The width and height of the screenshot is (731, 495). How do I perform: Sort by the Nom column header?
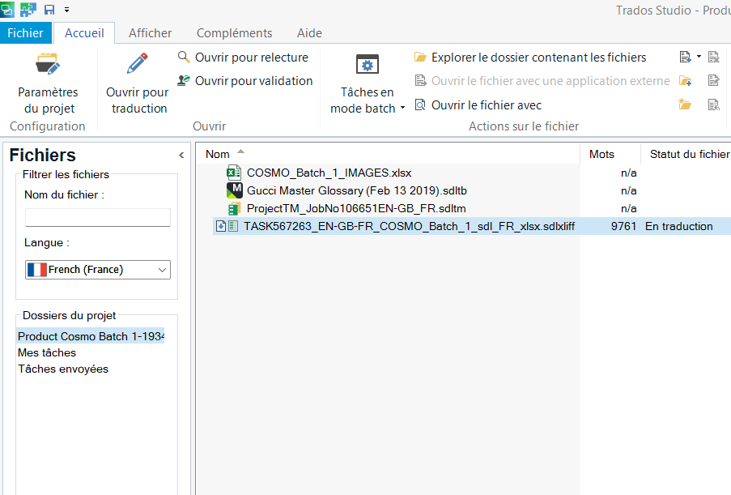coord(218,154)
